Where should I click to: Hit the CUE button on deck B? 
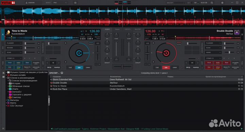pyautogui.click(x=157, y=67)
